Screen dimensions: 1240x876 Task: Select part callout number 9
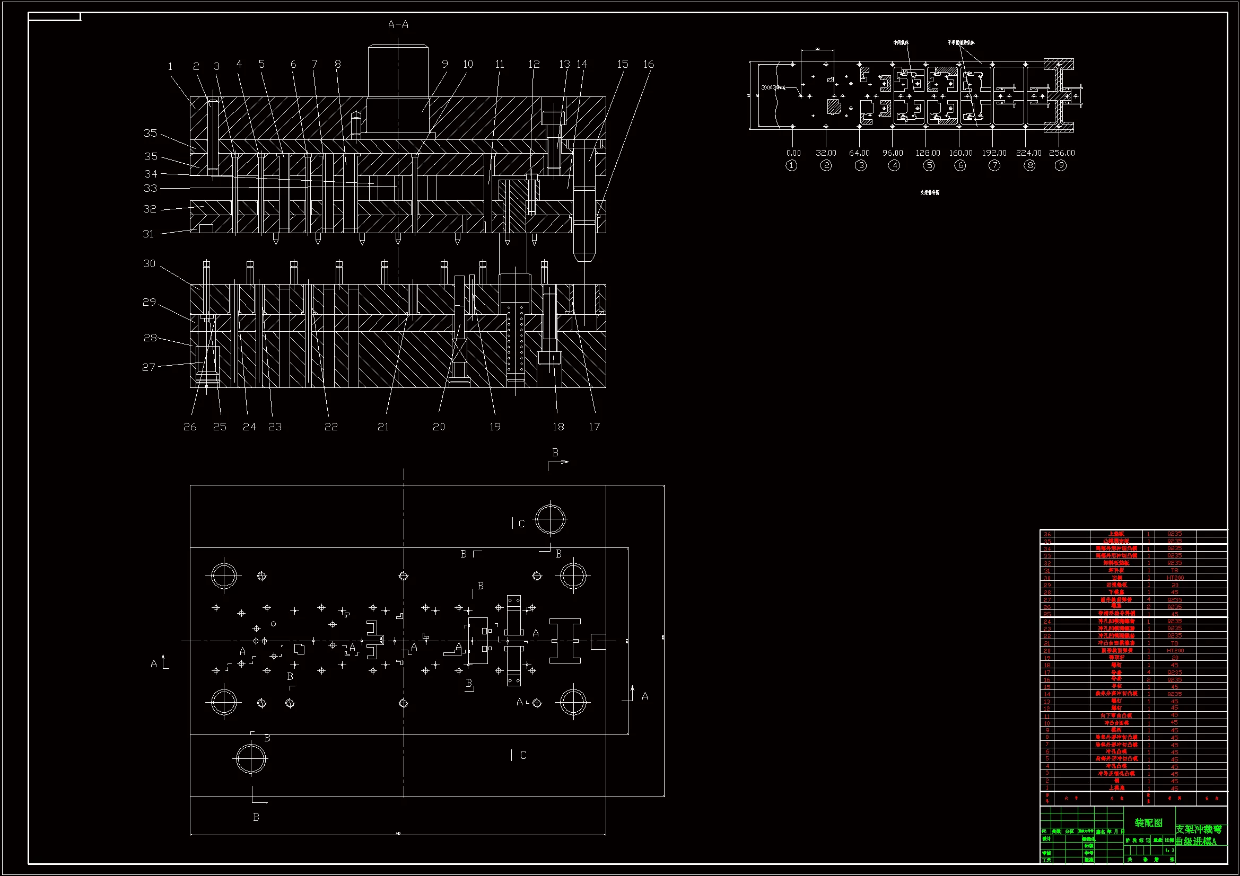(444, 64)
